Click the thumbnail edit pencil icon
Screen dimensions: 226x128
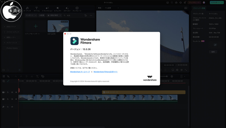pyautogui.click(x=215, y=45)
